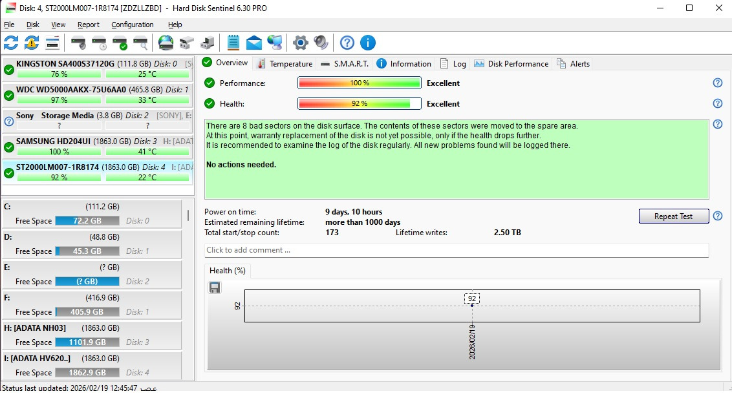Image resolution: width=732 pixels, height=398 pixels.
Task: Click the disk with green checkmark icon
Action: coord(120,43)
